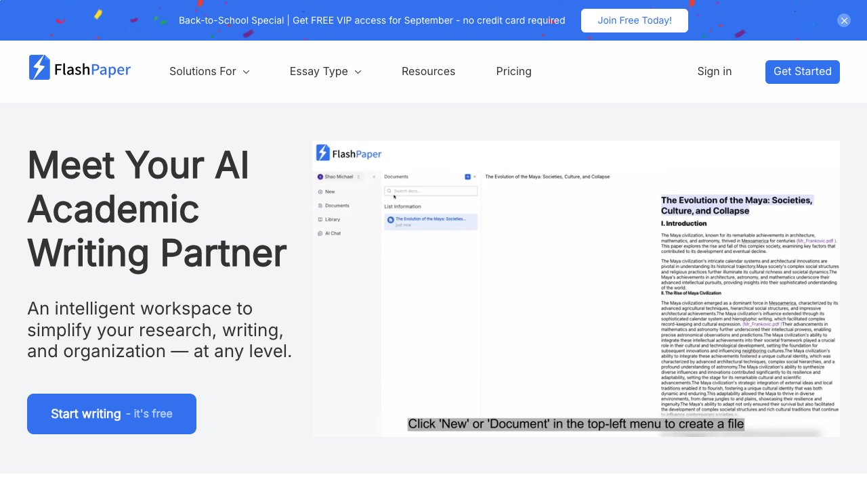Click the Meet Your AI Academic Writing Partner heading
Image resolution: width=867 pixels, height=487 pixels.
tap(157, 208)
